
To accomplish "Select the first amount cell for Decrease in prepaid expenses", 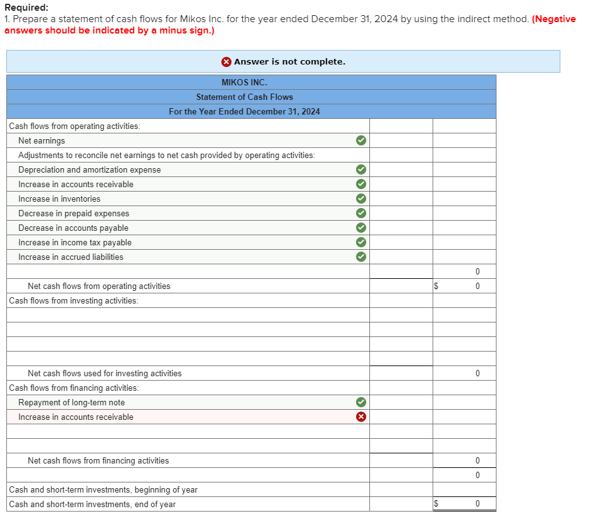I will [x=401, y=213].
